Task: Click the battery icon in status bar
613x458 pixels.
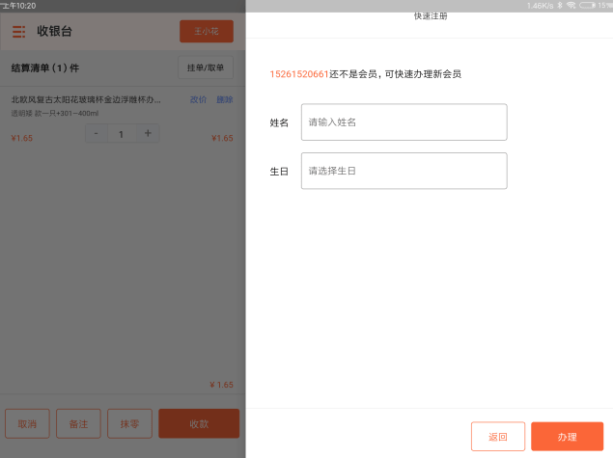Action: (x=587, y=5)
